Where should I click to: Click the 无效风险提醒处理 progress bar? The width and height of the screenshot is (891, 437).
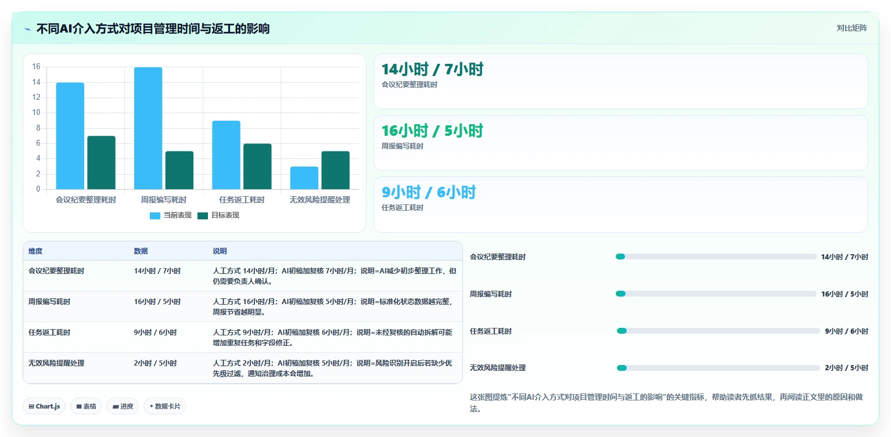coord(718,368)
